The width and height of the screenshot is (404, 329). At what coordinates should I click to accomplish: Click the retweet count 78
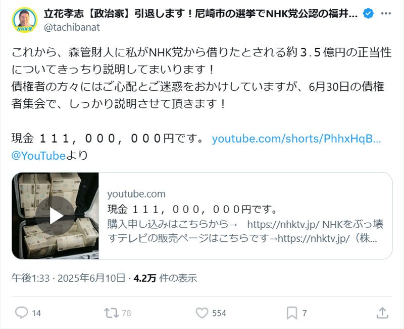click(127, 313)
